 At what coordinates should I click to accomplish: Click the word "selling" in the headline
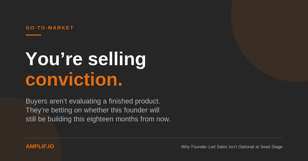[x=117, y=59]
